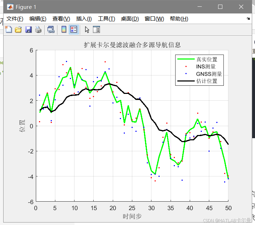Click the black line sample in the legend
Image resolution: width=255 pixels, height=225 pixels.
[186, 81]
